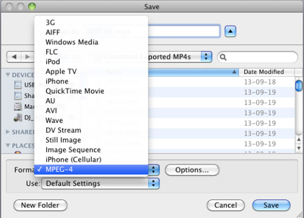Expand the SHARED sidebar section
304x218 pixels.
point(8,132)
